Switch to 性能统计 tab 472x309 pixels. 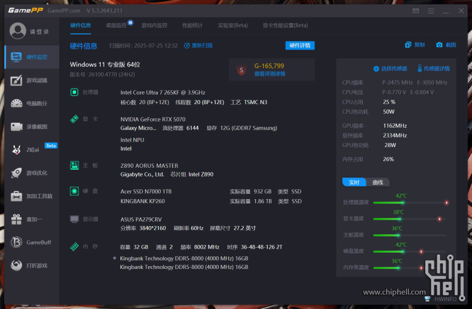(x=192, y=25)
